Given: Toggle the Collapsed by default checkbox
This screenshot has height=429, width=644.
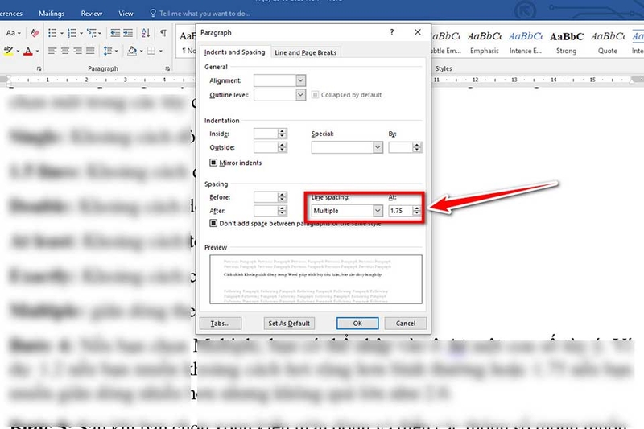Looking at the screenshot, I should (315, 95).
